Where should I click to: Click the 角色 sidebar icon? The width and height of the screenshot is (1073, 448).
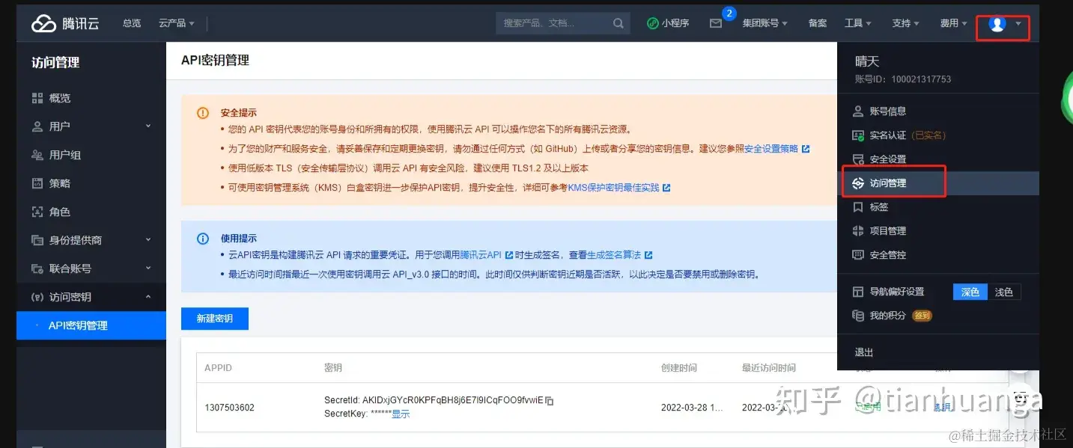[x=37, y=212]
